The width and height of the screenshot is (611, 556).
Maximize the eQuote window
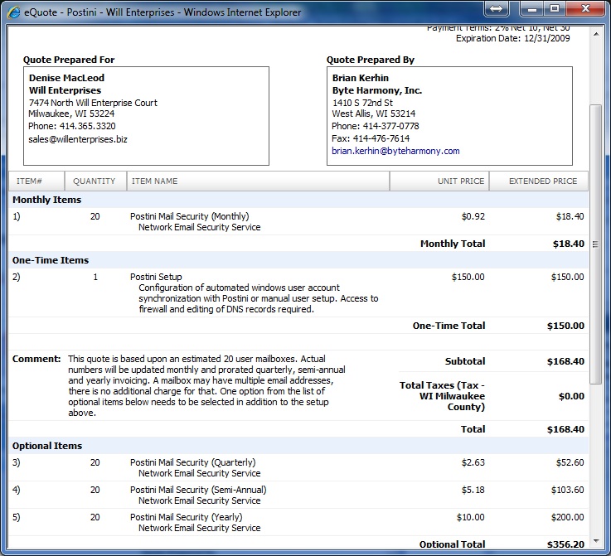click(x=553, y=8)
